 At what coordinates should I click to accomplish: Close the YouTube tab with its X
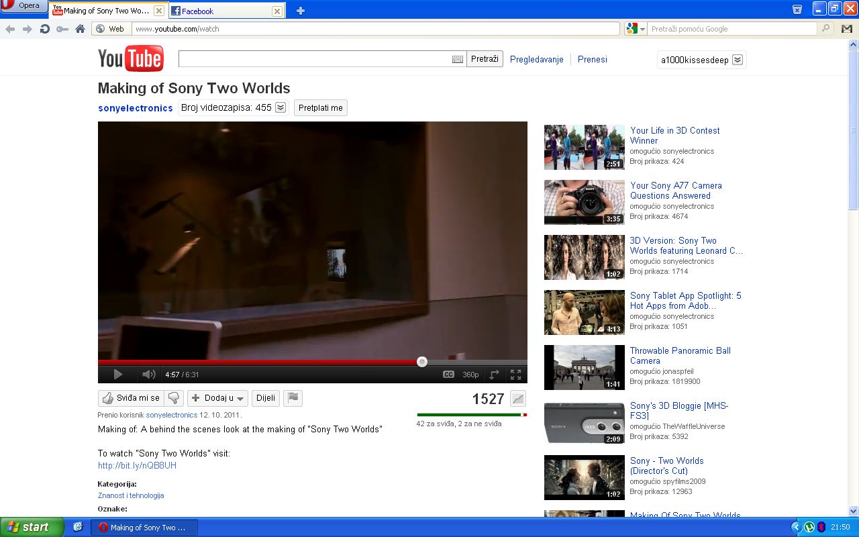(x=158, y=11)
